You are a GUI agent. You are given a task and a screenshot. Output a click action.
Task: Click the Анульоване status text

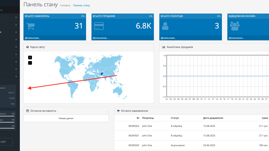[x=178, y=145]
